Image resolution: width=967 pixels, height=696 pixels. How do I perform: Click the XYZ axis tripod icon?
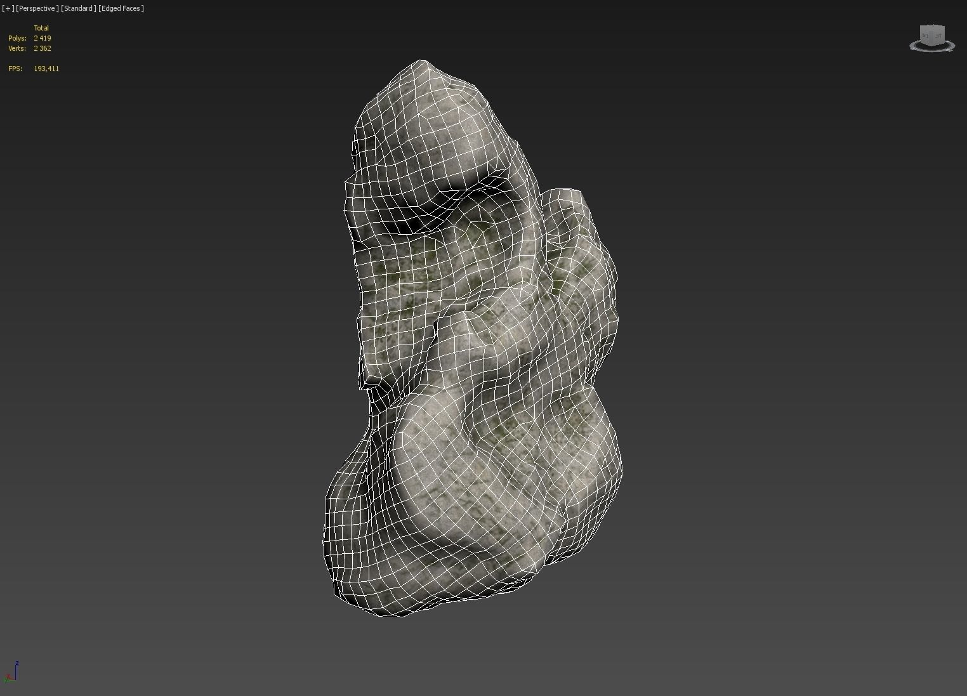coord(11,672)
